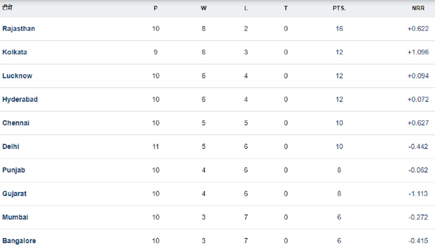This screenshot has height=250, width=435.
Task: Click Gujarat's -1.113 NRR value
Action: pos(418,193)
